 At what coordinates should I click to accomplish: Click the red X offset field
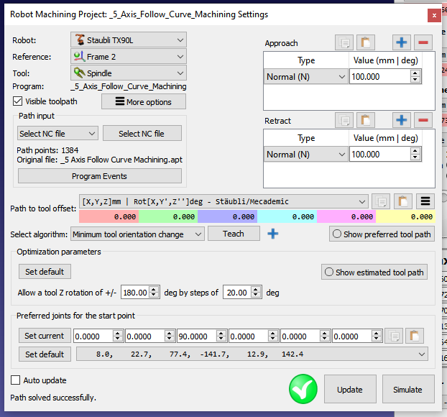coord(109,216)
